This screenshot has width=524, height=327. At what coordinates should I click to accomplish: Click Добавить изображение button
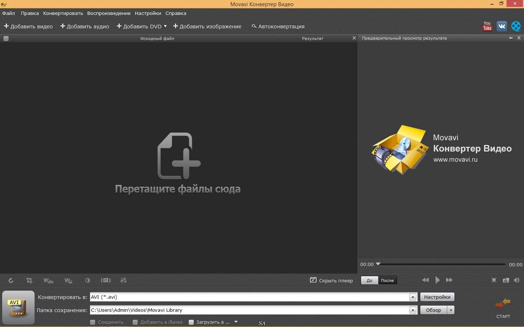point(207,26)
